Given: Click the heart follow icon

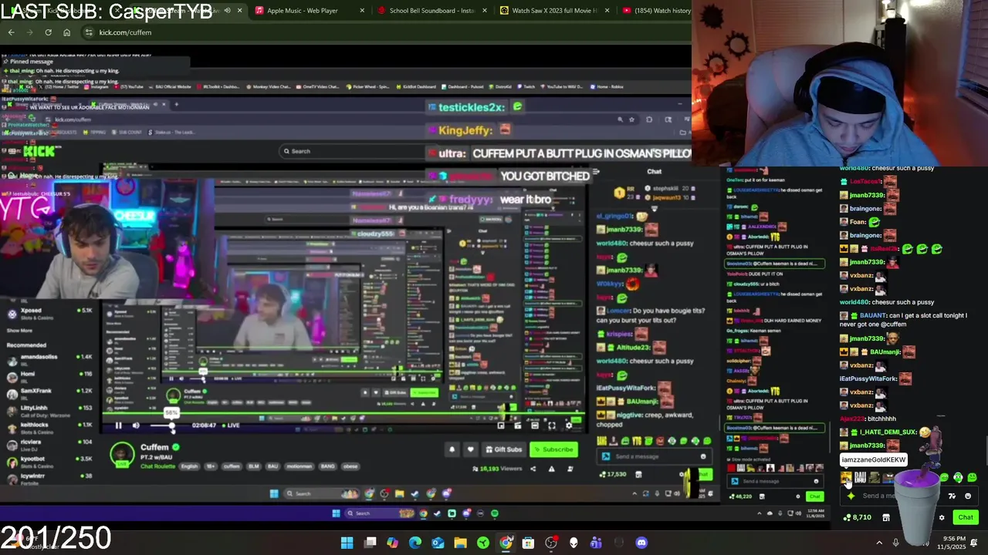Looking at the screenshot, I should [x=470, y=449].
